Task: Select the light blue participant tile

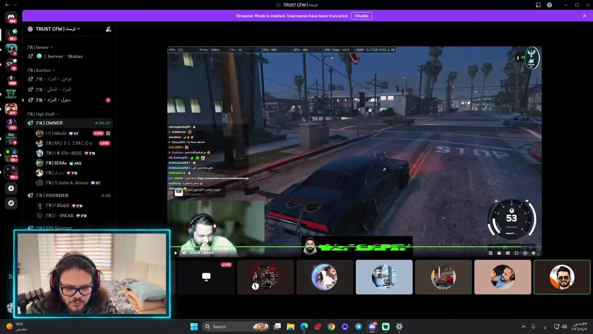Action: [384, 277]
